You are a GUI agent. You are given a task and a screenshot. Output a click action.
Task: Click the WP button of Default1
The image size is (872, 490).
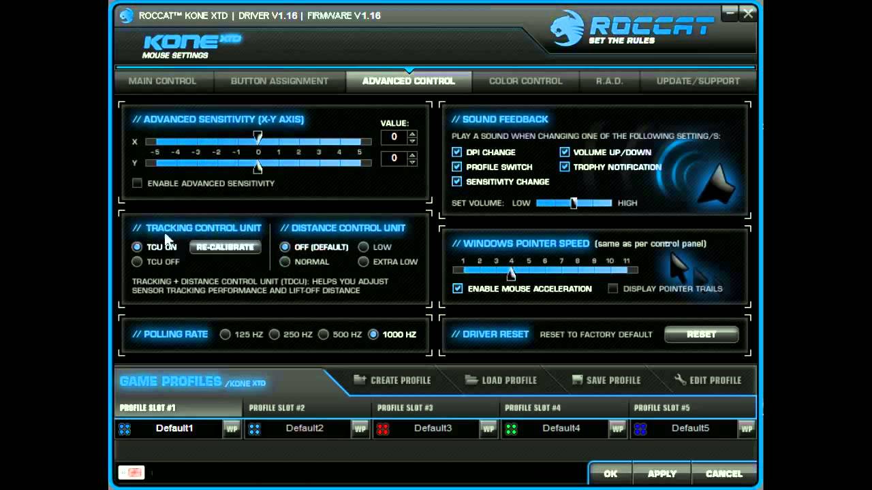pos(232,429)
